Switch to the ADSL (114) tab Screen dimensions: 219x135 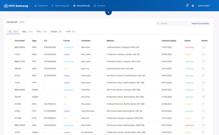pos(27,31)
